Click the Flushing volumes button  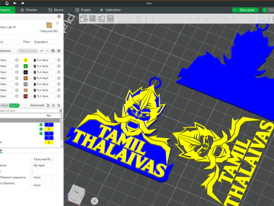pos(28,51)
